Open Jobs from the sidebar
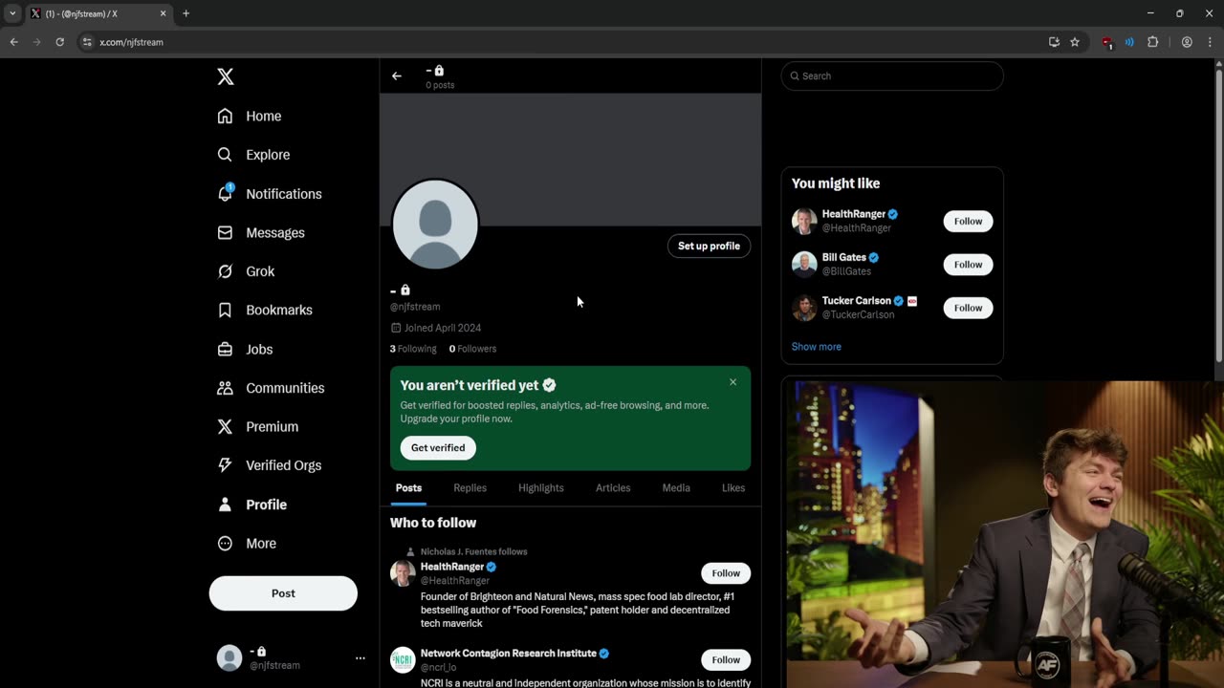The width and height of the screenshot is (1224, 688). (245, 349)
